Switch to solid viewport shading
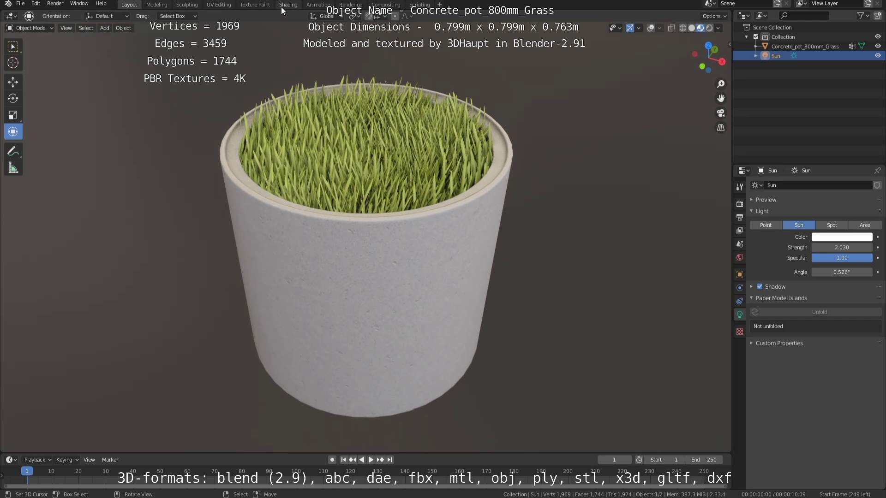The height and width of the screenshot is (498, 886). 691,28
